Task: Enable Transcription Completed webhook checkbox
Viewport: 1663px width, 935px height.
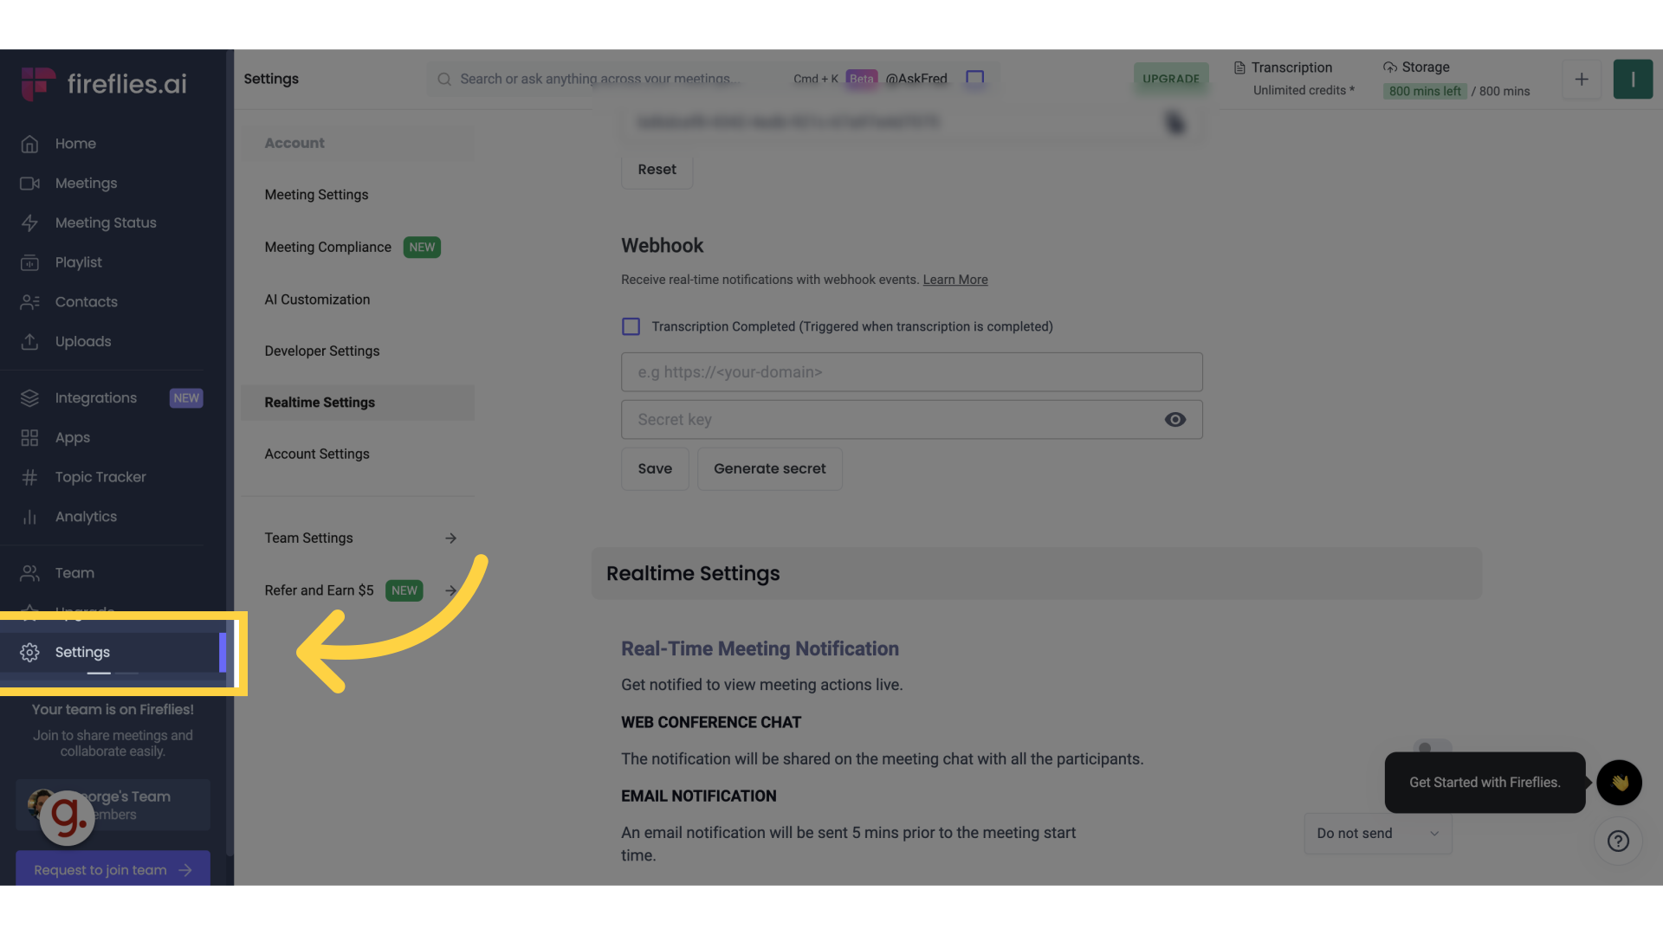Action: coord(631,326)
